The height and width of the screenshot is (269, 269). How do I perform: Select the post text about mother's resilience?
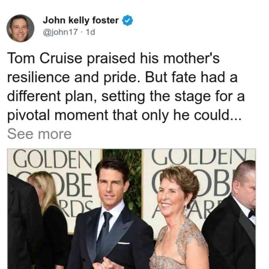coord(126,86)
